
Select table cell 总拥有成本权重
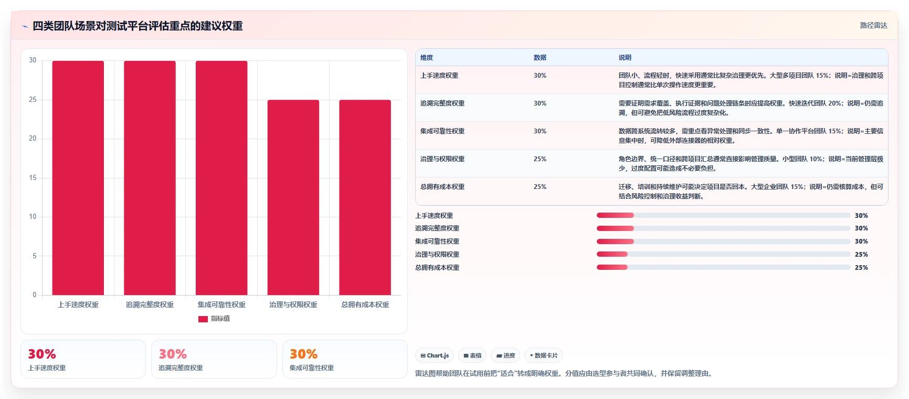click(x=442, y=187)
